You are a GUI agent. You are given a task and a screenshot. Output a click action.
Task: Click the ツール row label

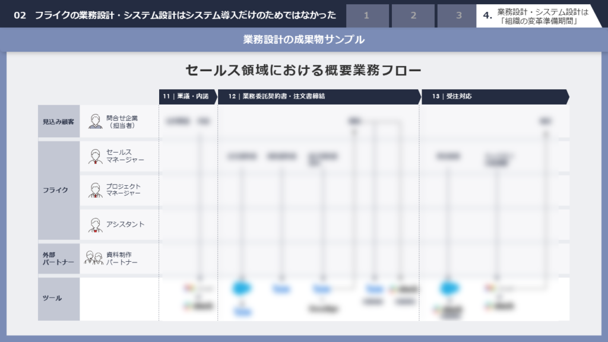58,299
